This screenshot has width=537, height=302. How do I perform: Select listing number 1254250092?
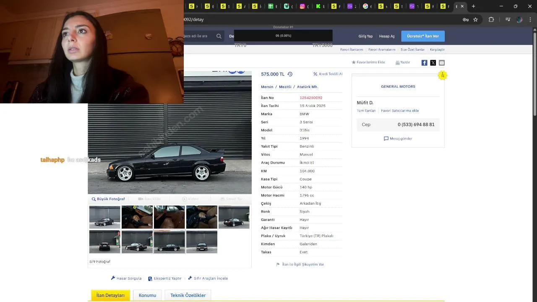[311, 98]
